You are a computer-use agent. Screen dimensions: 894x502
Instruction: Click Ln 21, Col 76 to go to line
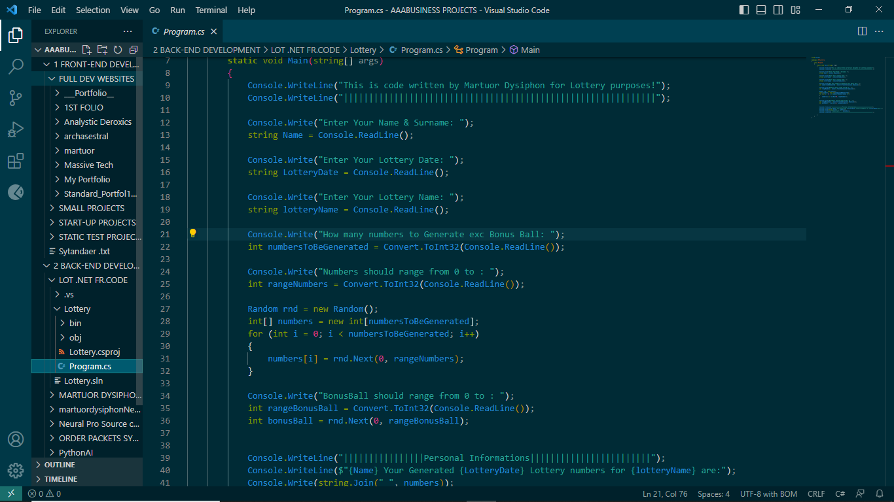click(x=666, y=494)
